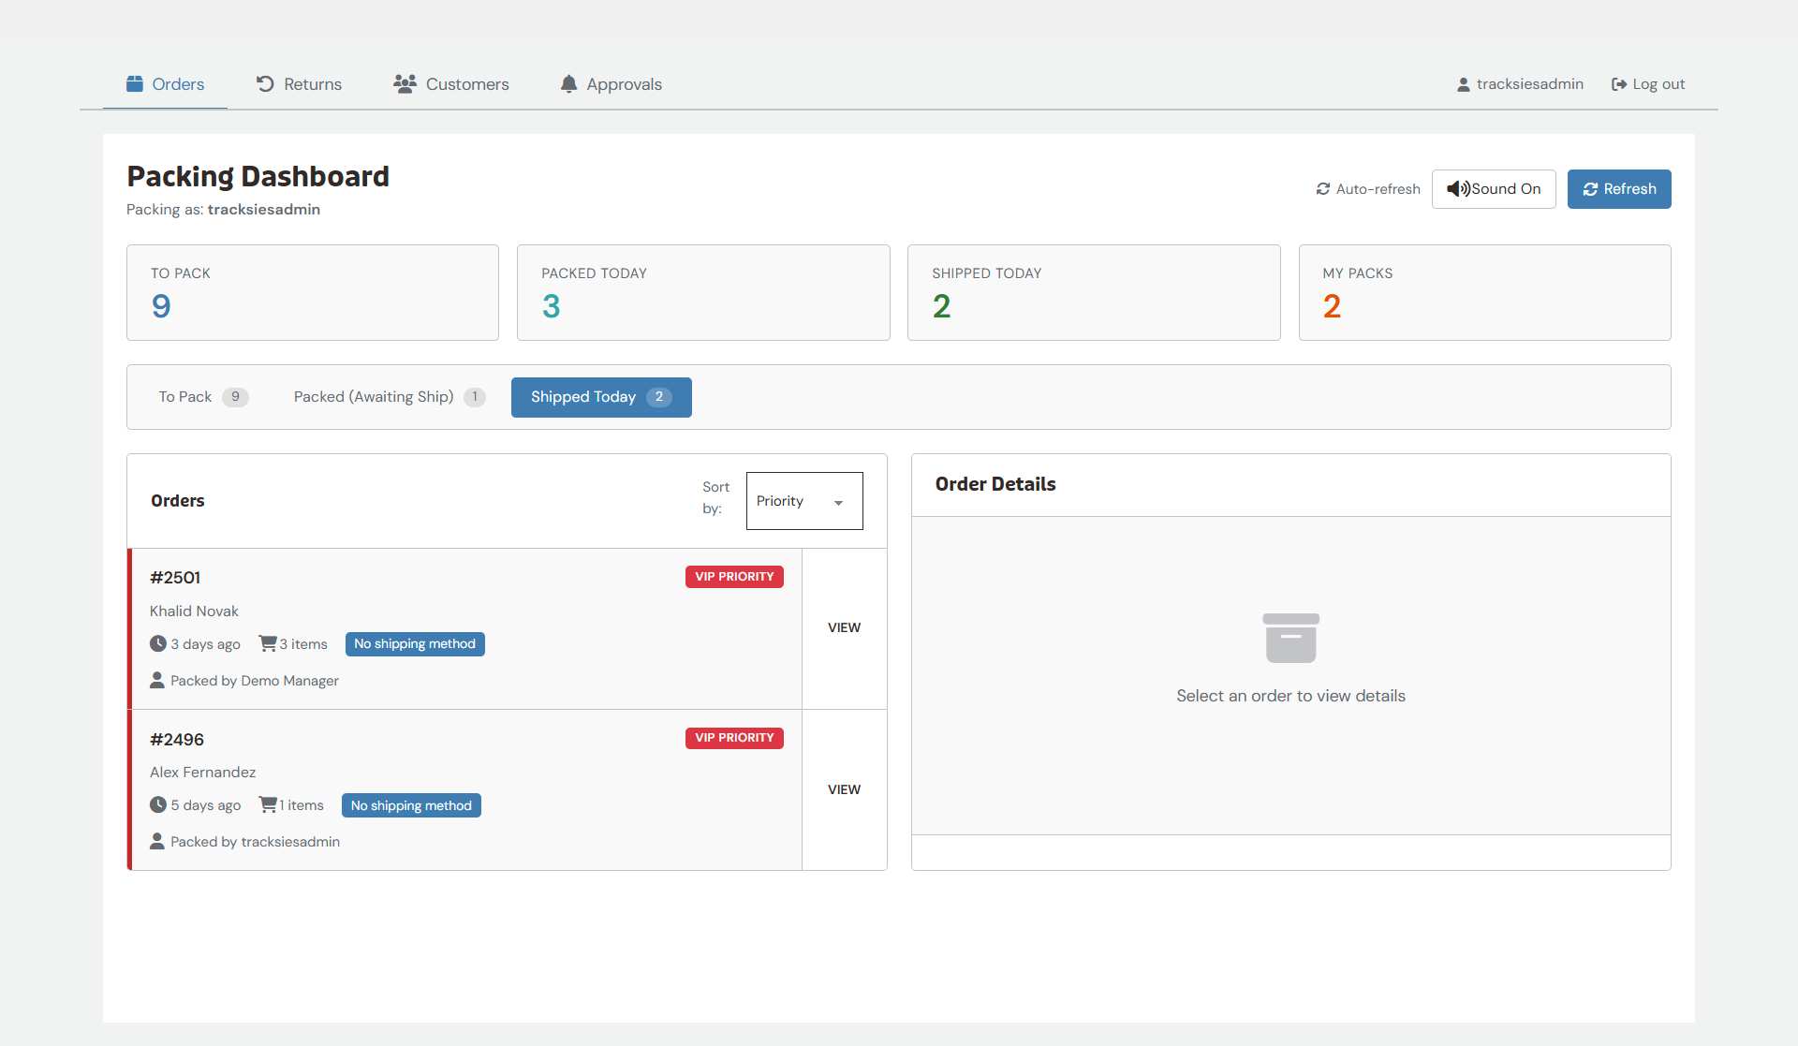Open the Approvals tab

(611, 84)
